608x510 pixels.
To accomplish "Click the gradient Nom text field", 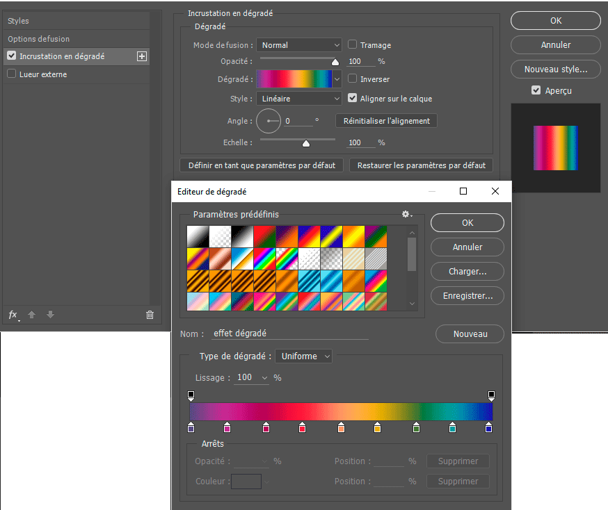I will tap(290, 334).
